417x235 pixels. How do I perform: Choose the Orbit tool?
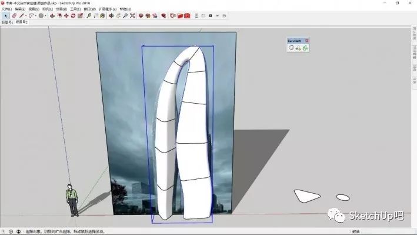(x=111, y=16)
